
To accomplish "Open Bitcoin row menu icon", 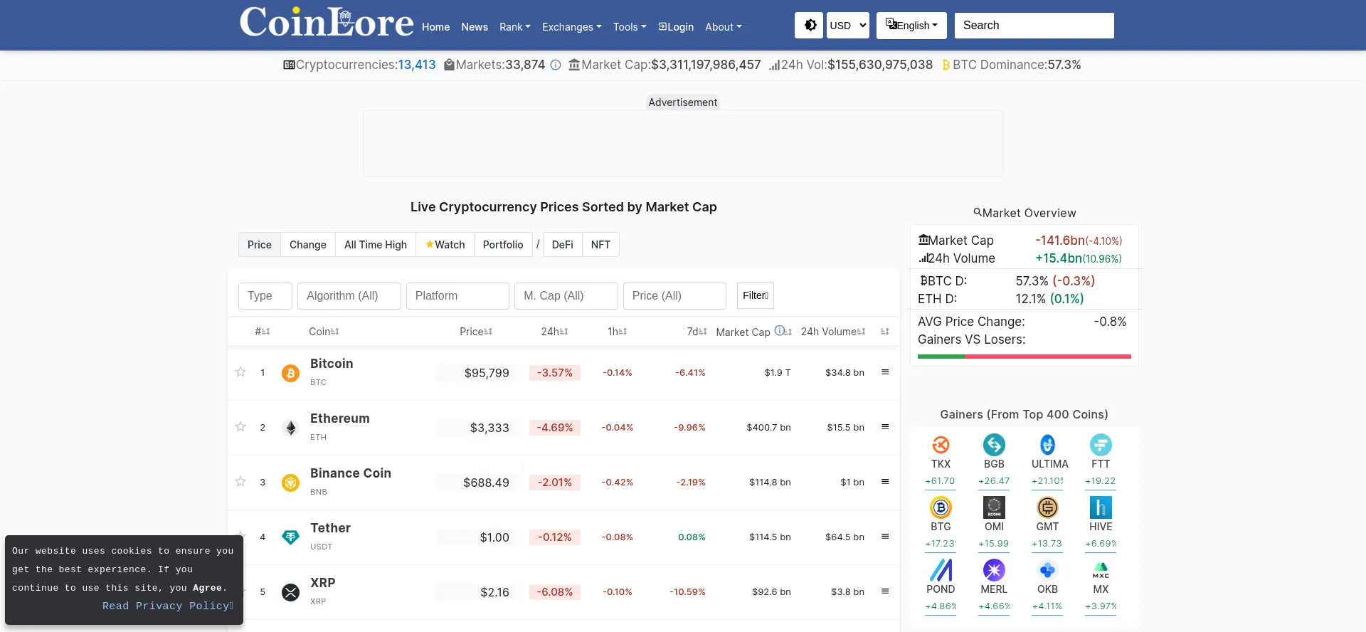I will [885, 372].
